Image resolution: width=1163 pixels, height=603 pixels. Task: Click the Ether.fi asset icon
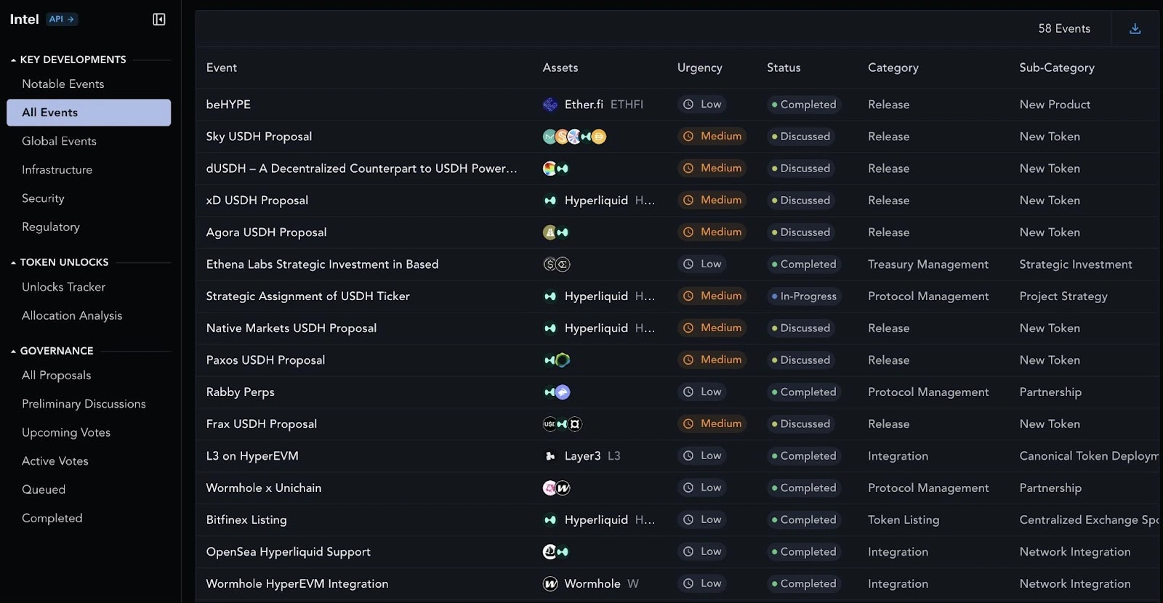(550, 105)
